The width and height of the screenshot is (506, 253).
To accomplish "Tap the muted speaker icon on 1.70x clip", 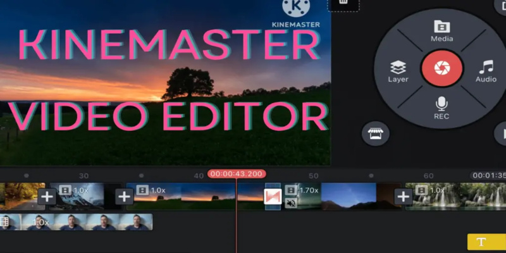I will tap(291, 203).
